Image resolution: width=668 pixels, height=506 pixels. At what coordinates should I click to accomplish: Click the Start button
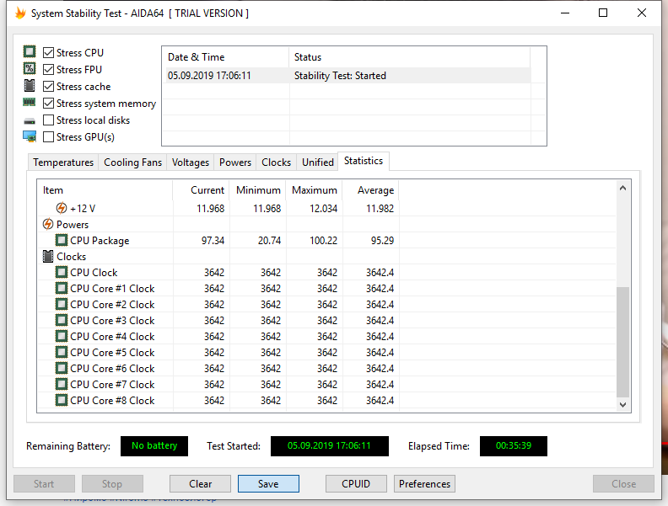[44, 484]
